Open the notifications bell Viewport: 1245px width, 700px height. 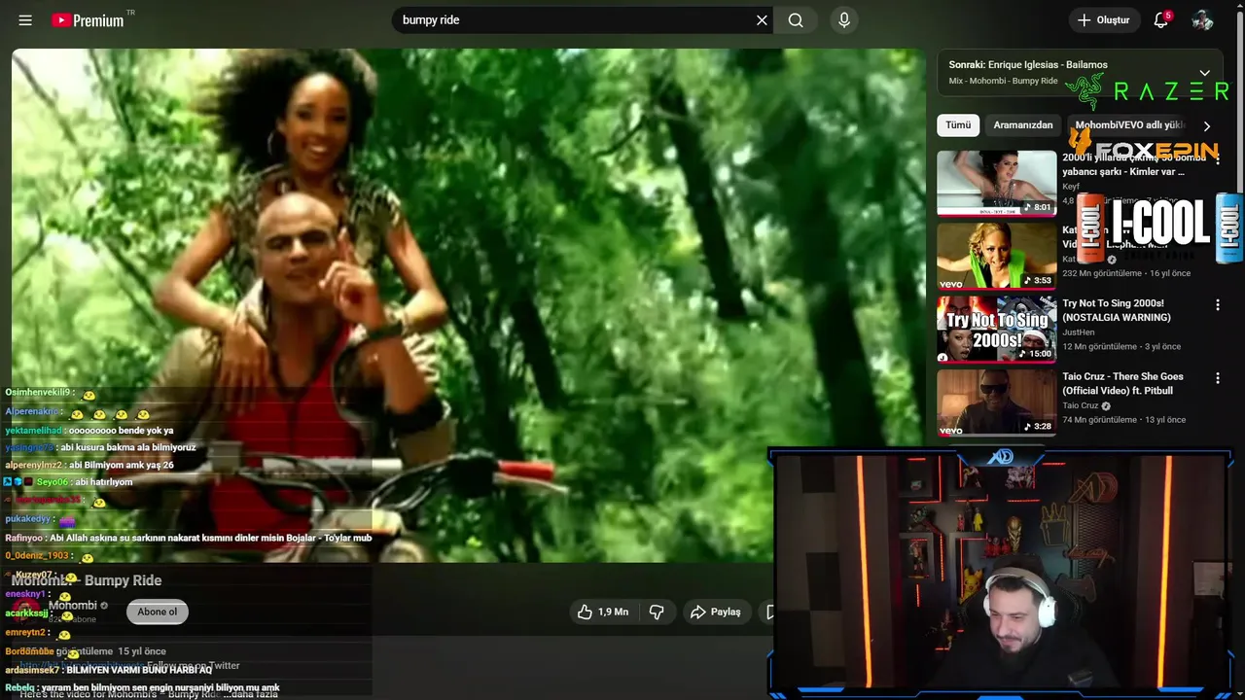(1160, 20)
